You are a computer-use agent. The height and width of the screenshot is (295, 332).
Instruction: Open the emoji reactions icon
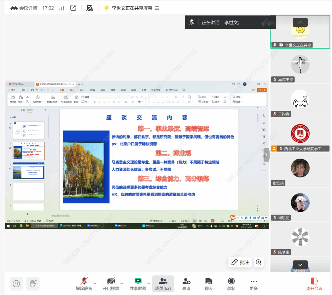(16, 284)
